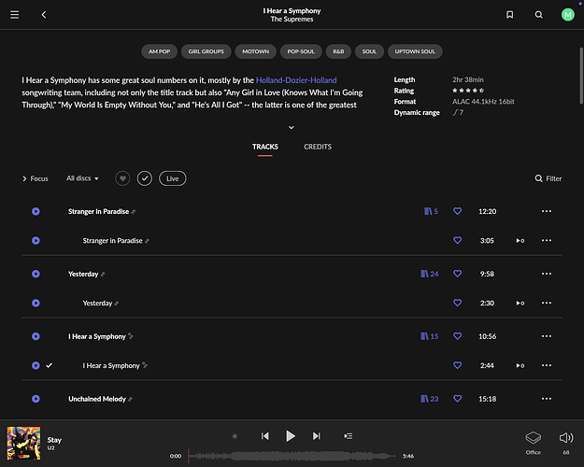
Task: Open more options for Yesterday 2:30
Action: (547, 303)
